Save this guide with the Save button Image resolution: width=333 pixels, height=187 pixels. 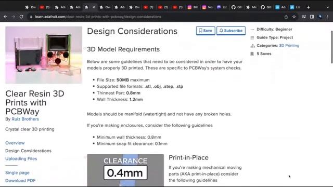206,31
